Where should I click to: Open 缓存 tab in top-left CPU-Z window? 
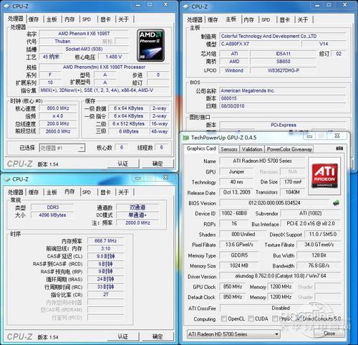(34, 19)
